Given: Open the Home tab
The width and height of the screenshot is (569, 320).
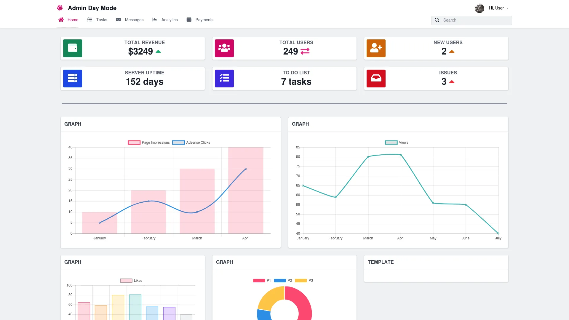Looking at the screenshot, I should tap(68, 20).
